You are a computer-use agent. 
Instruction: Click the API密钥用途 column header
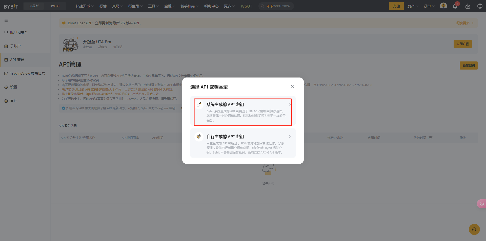pos(130,138)
